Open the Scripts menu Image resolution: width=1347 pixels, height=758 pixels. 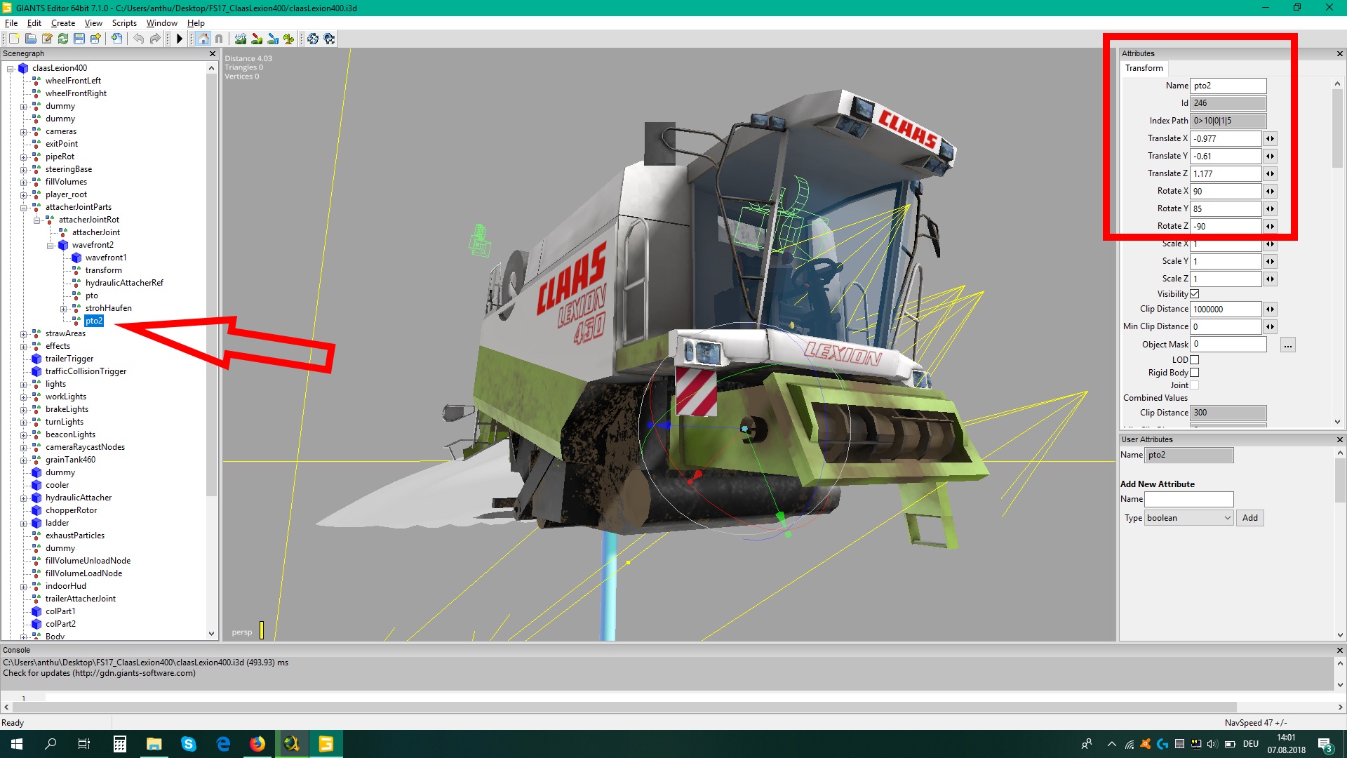(x=124, y=23)
